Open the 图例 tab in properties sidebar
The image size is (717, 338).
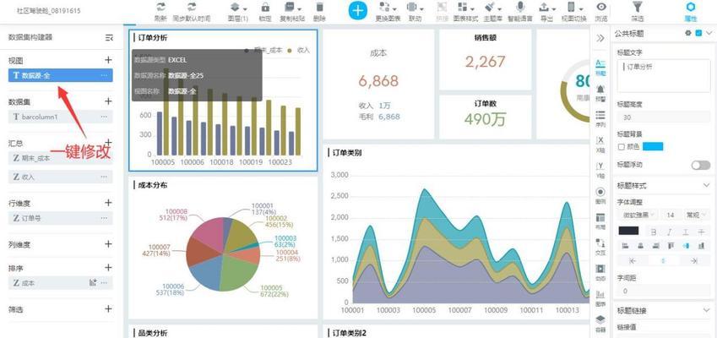point(600,195)
